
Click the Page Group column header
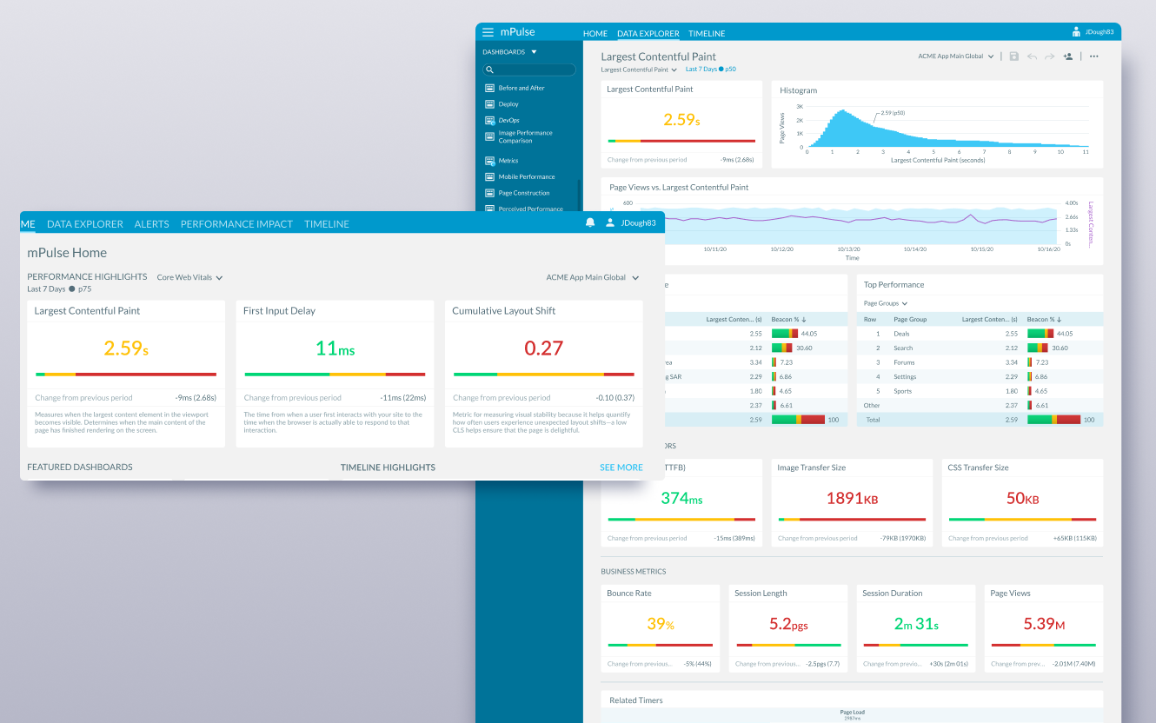pos(910,320)
